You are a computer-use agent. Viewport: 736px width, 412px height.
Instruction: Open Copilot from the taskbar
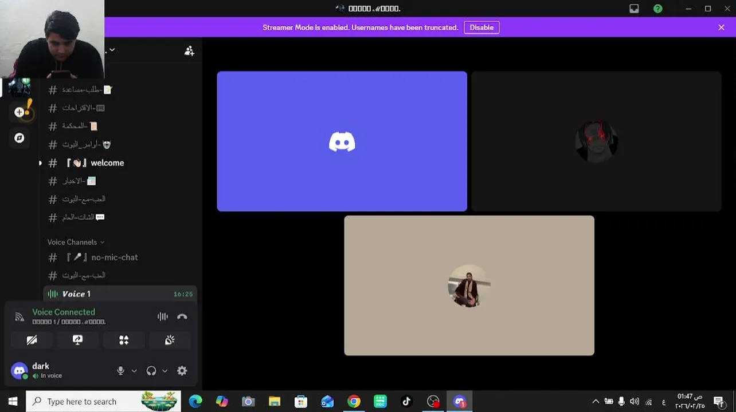(x=222, y=402)
